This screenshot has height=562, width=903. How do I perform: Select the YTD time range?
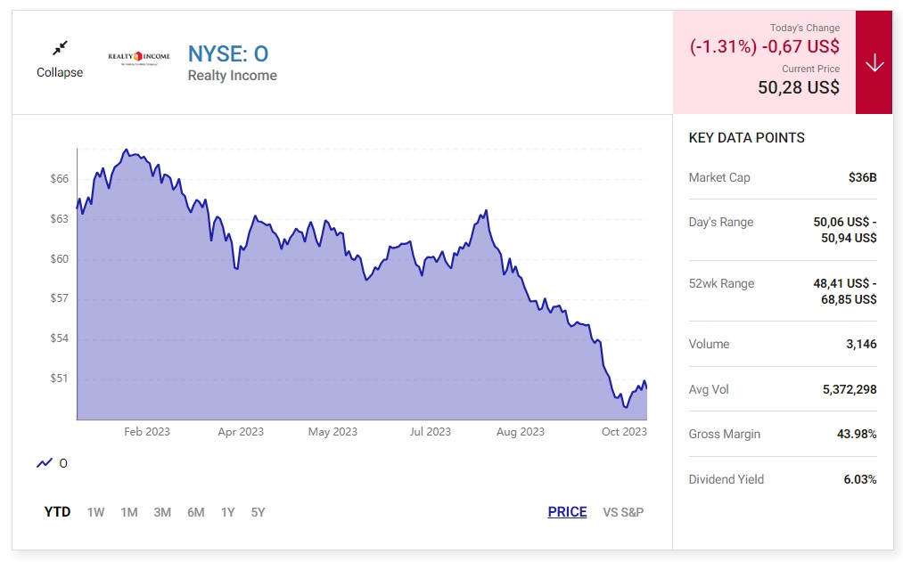pyautogui.click(x=58, y=512)
